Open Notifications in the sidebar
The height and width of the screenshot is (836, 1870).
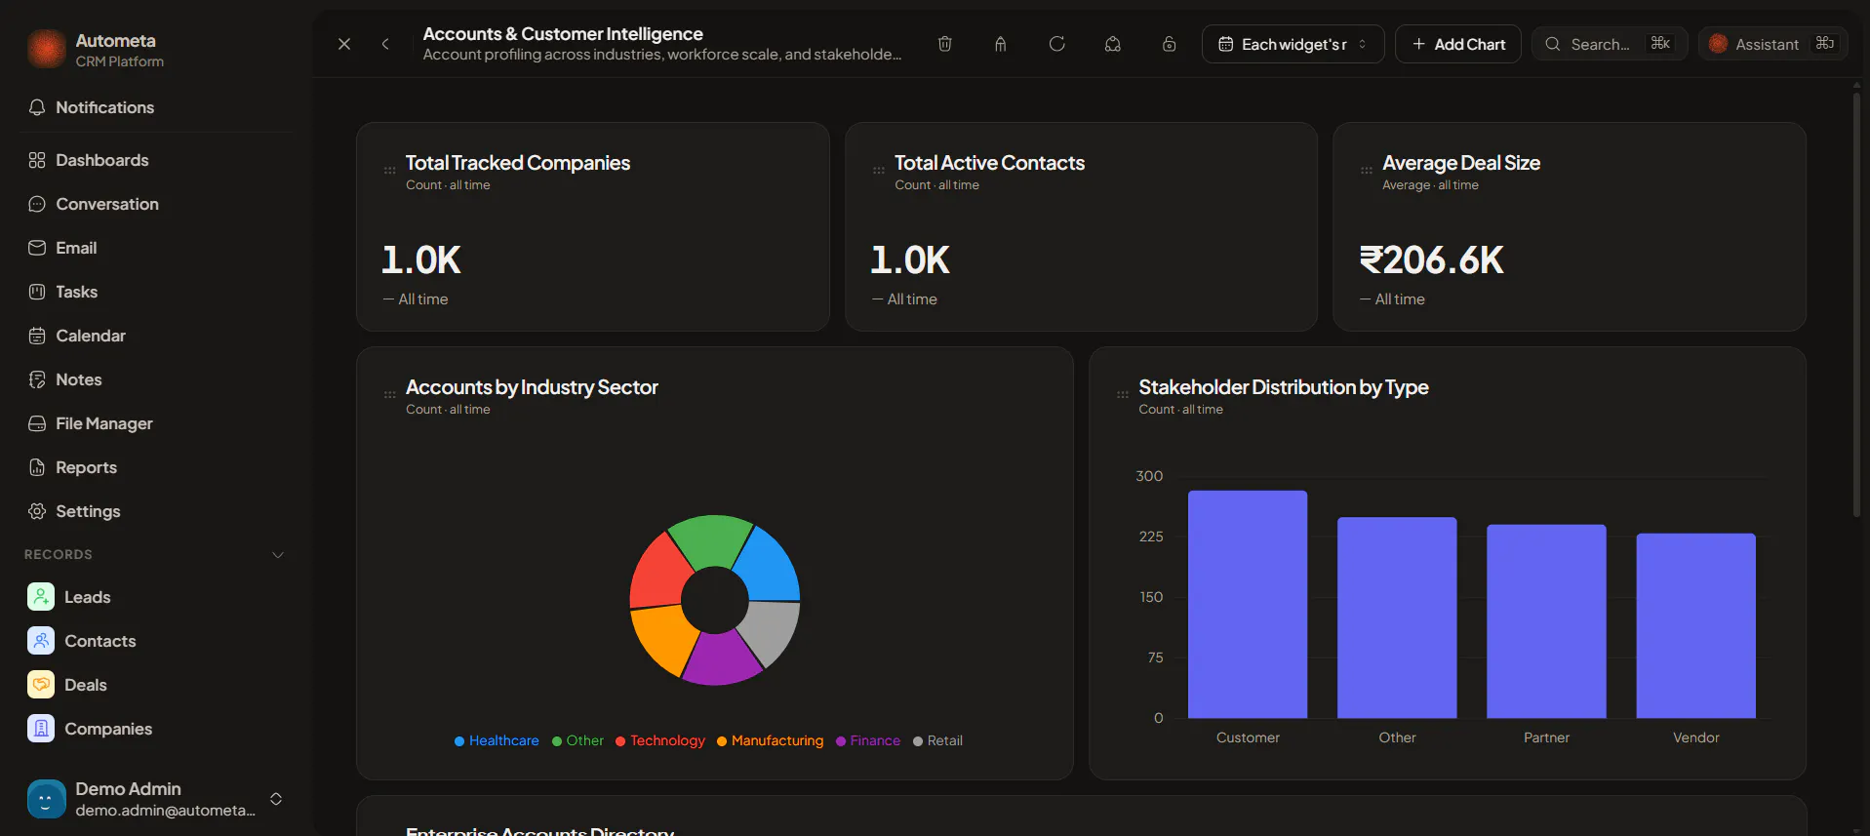pyautogui.click(x=156, y=107)
